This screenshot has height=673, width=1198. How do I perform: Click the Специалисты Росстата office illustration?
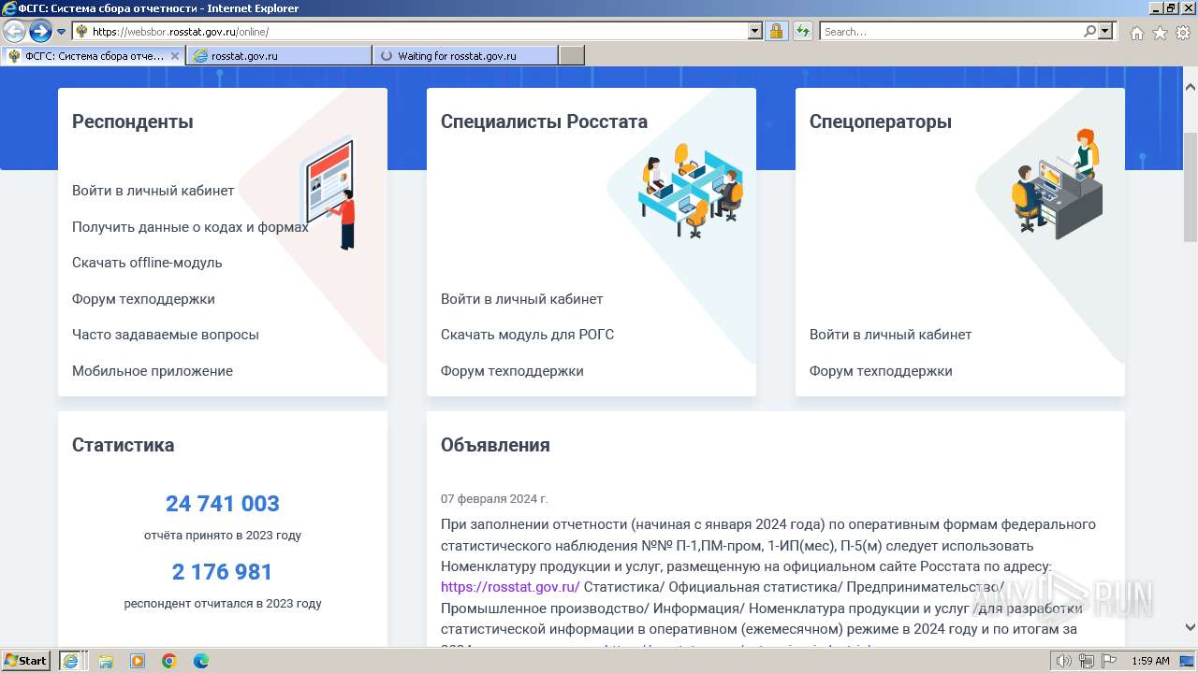pyautogui.click(x=691, y=190)
